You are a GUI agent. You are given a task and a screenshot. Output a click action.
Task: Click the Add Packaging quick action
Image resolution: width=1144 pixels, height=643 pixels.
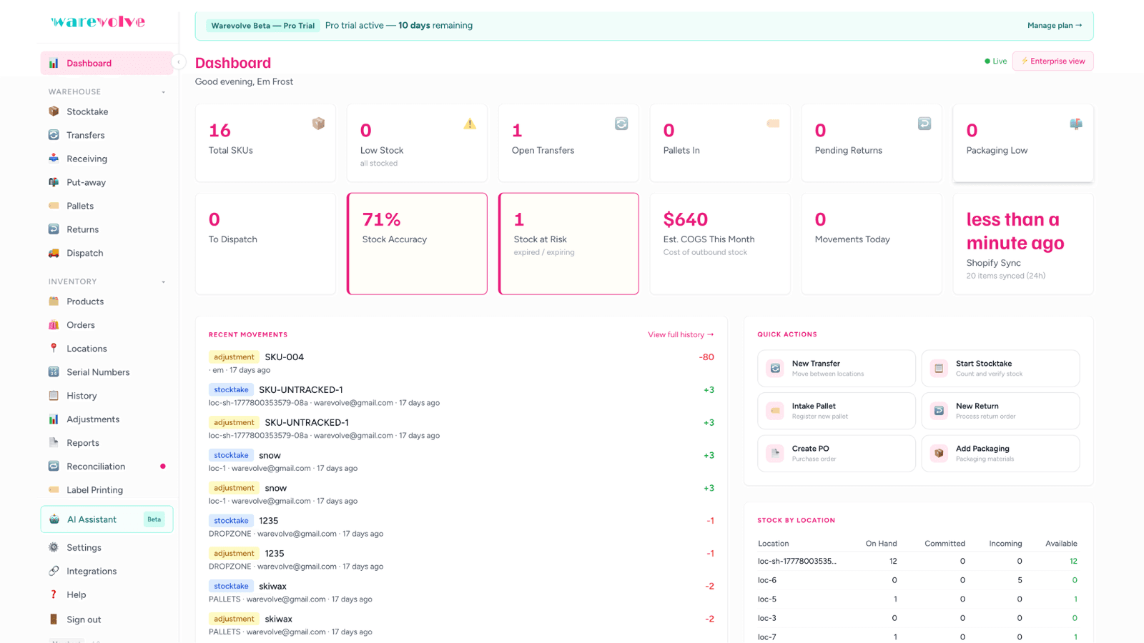click(1000, 454)
